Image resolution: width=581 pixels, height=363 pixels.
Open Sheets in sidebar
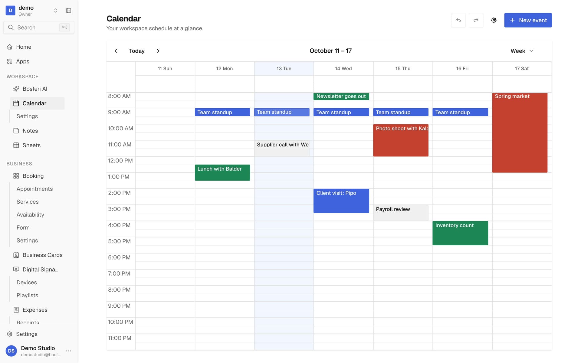(x=37, y=145)
